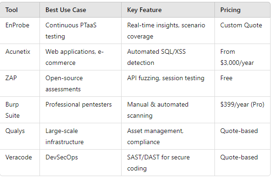Select the Professional pentesters cell
The image size is (272, 177).
(x=78, y=105)
